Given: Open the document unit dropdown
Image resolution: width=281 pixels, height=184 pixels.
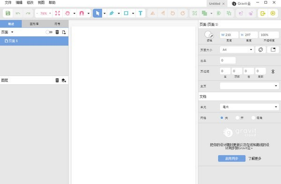Looking at the screenshot, I should pos(249,107).
